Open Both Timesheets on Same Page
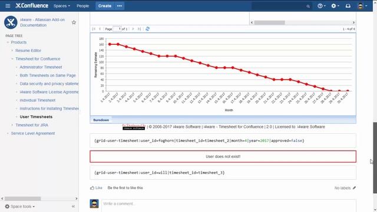Image resolution: width=377 pixels, height=212 pixels. [x=48, y=75]
